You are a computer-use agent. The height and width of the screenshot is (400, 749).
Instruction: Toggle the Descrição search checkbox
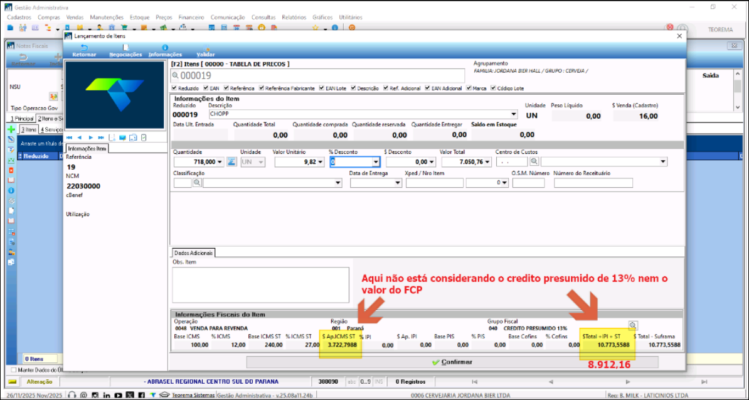354,89
